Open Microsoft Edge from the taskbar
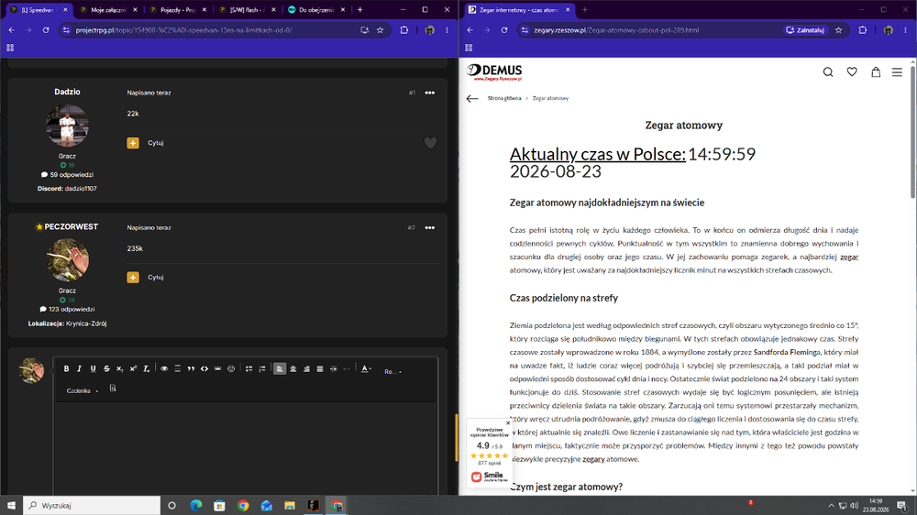The image size is (917, 515). click(196, 505)
